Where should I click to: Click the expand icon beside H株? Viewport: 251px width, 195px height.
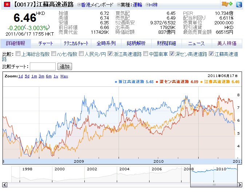(147, 5)
